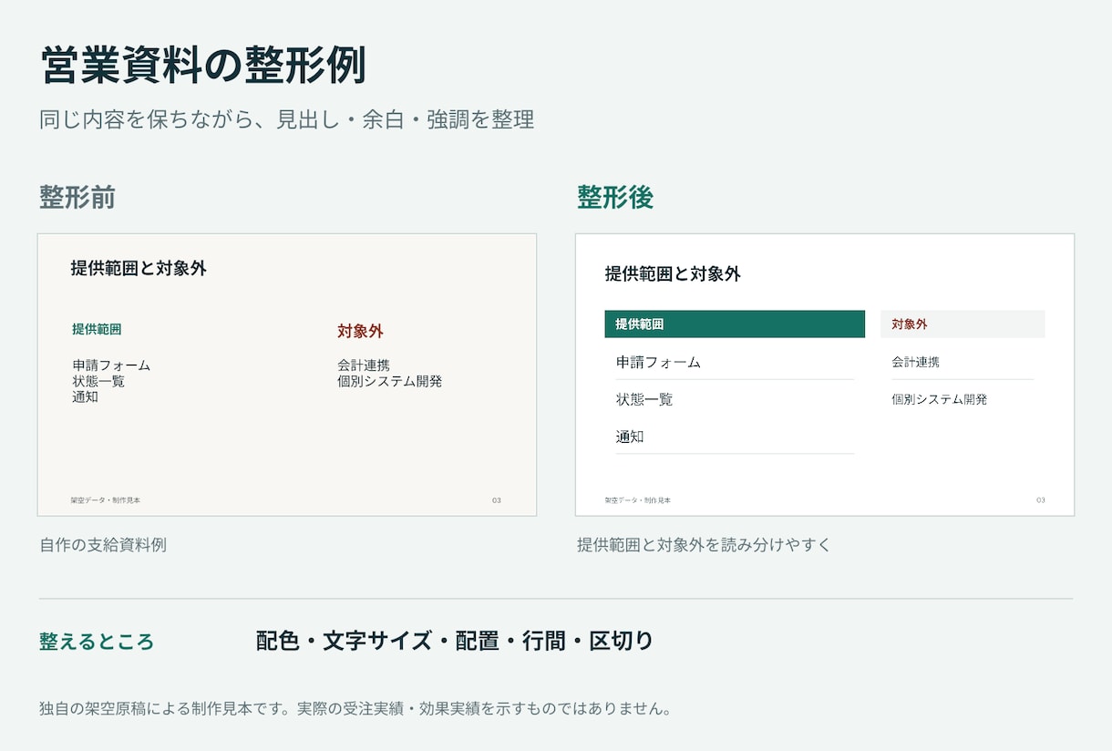
Task: Click grey '対象外' header in 整形後 slide
Action: (x=963, y=324)
